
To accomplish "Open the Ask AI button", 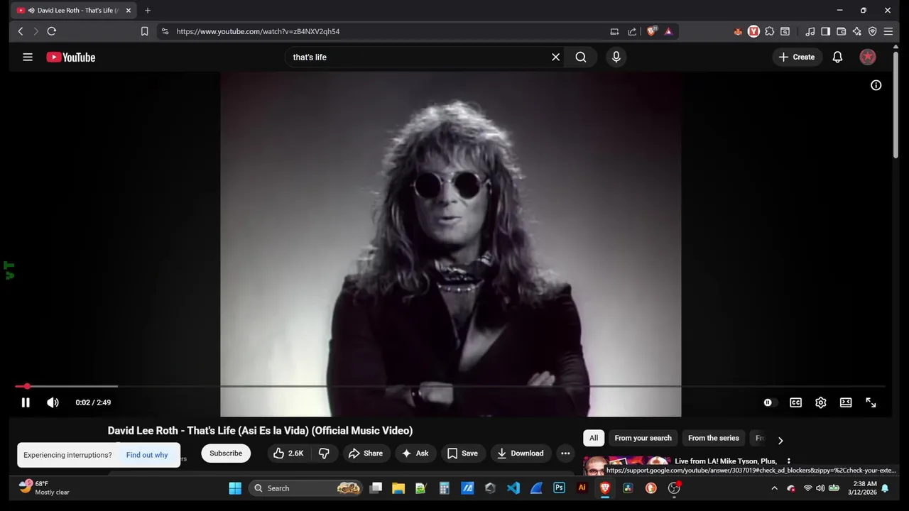I will 415,454.
